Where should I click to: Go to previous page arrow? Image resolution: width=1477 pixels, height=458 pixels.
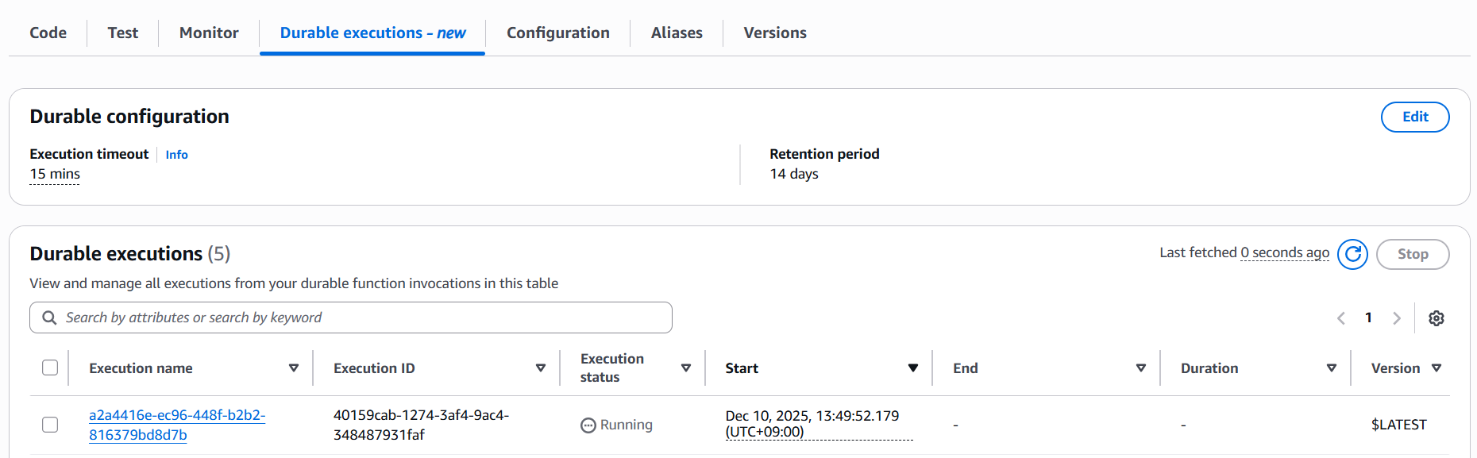[x=1341, y=318]
